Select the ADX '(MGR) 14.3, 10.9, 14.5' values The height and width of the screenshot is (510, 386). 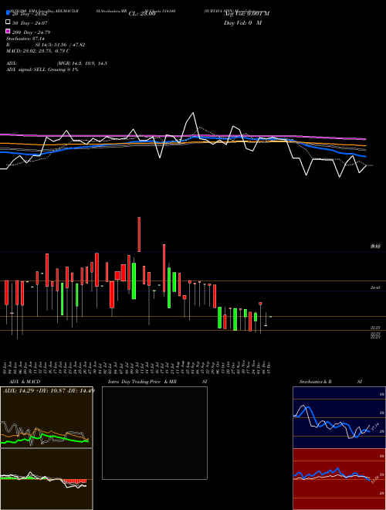pyautogui.click(x=82, y=63)
